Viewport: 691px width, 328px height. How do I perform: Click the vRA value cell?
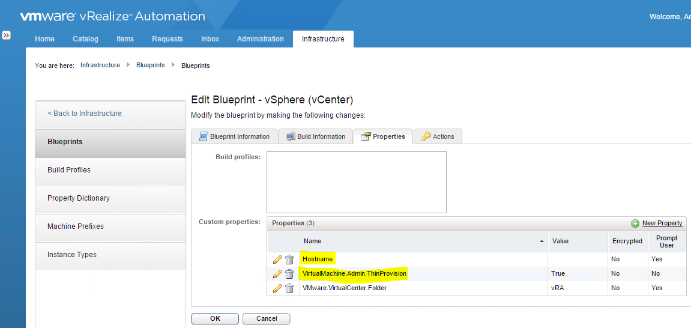[x=578, y=288]
